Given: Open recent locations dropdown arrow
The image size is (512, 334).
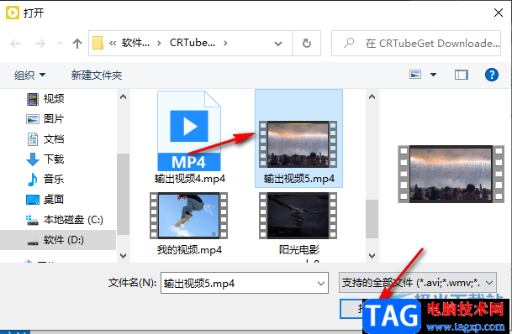Looking at the screenshot, I should (60, 43).
